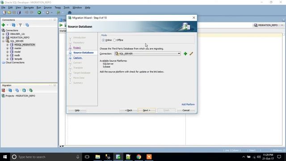Expand the MIGRATION_REPO connection node

3,38
